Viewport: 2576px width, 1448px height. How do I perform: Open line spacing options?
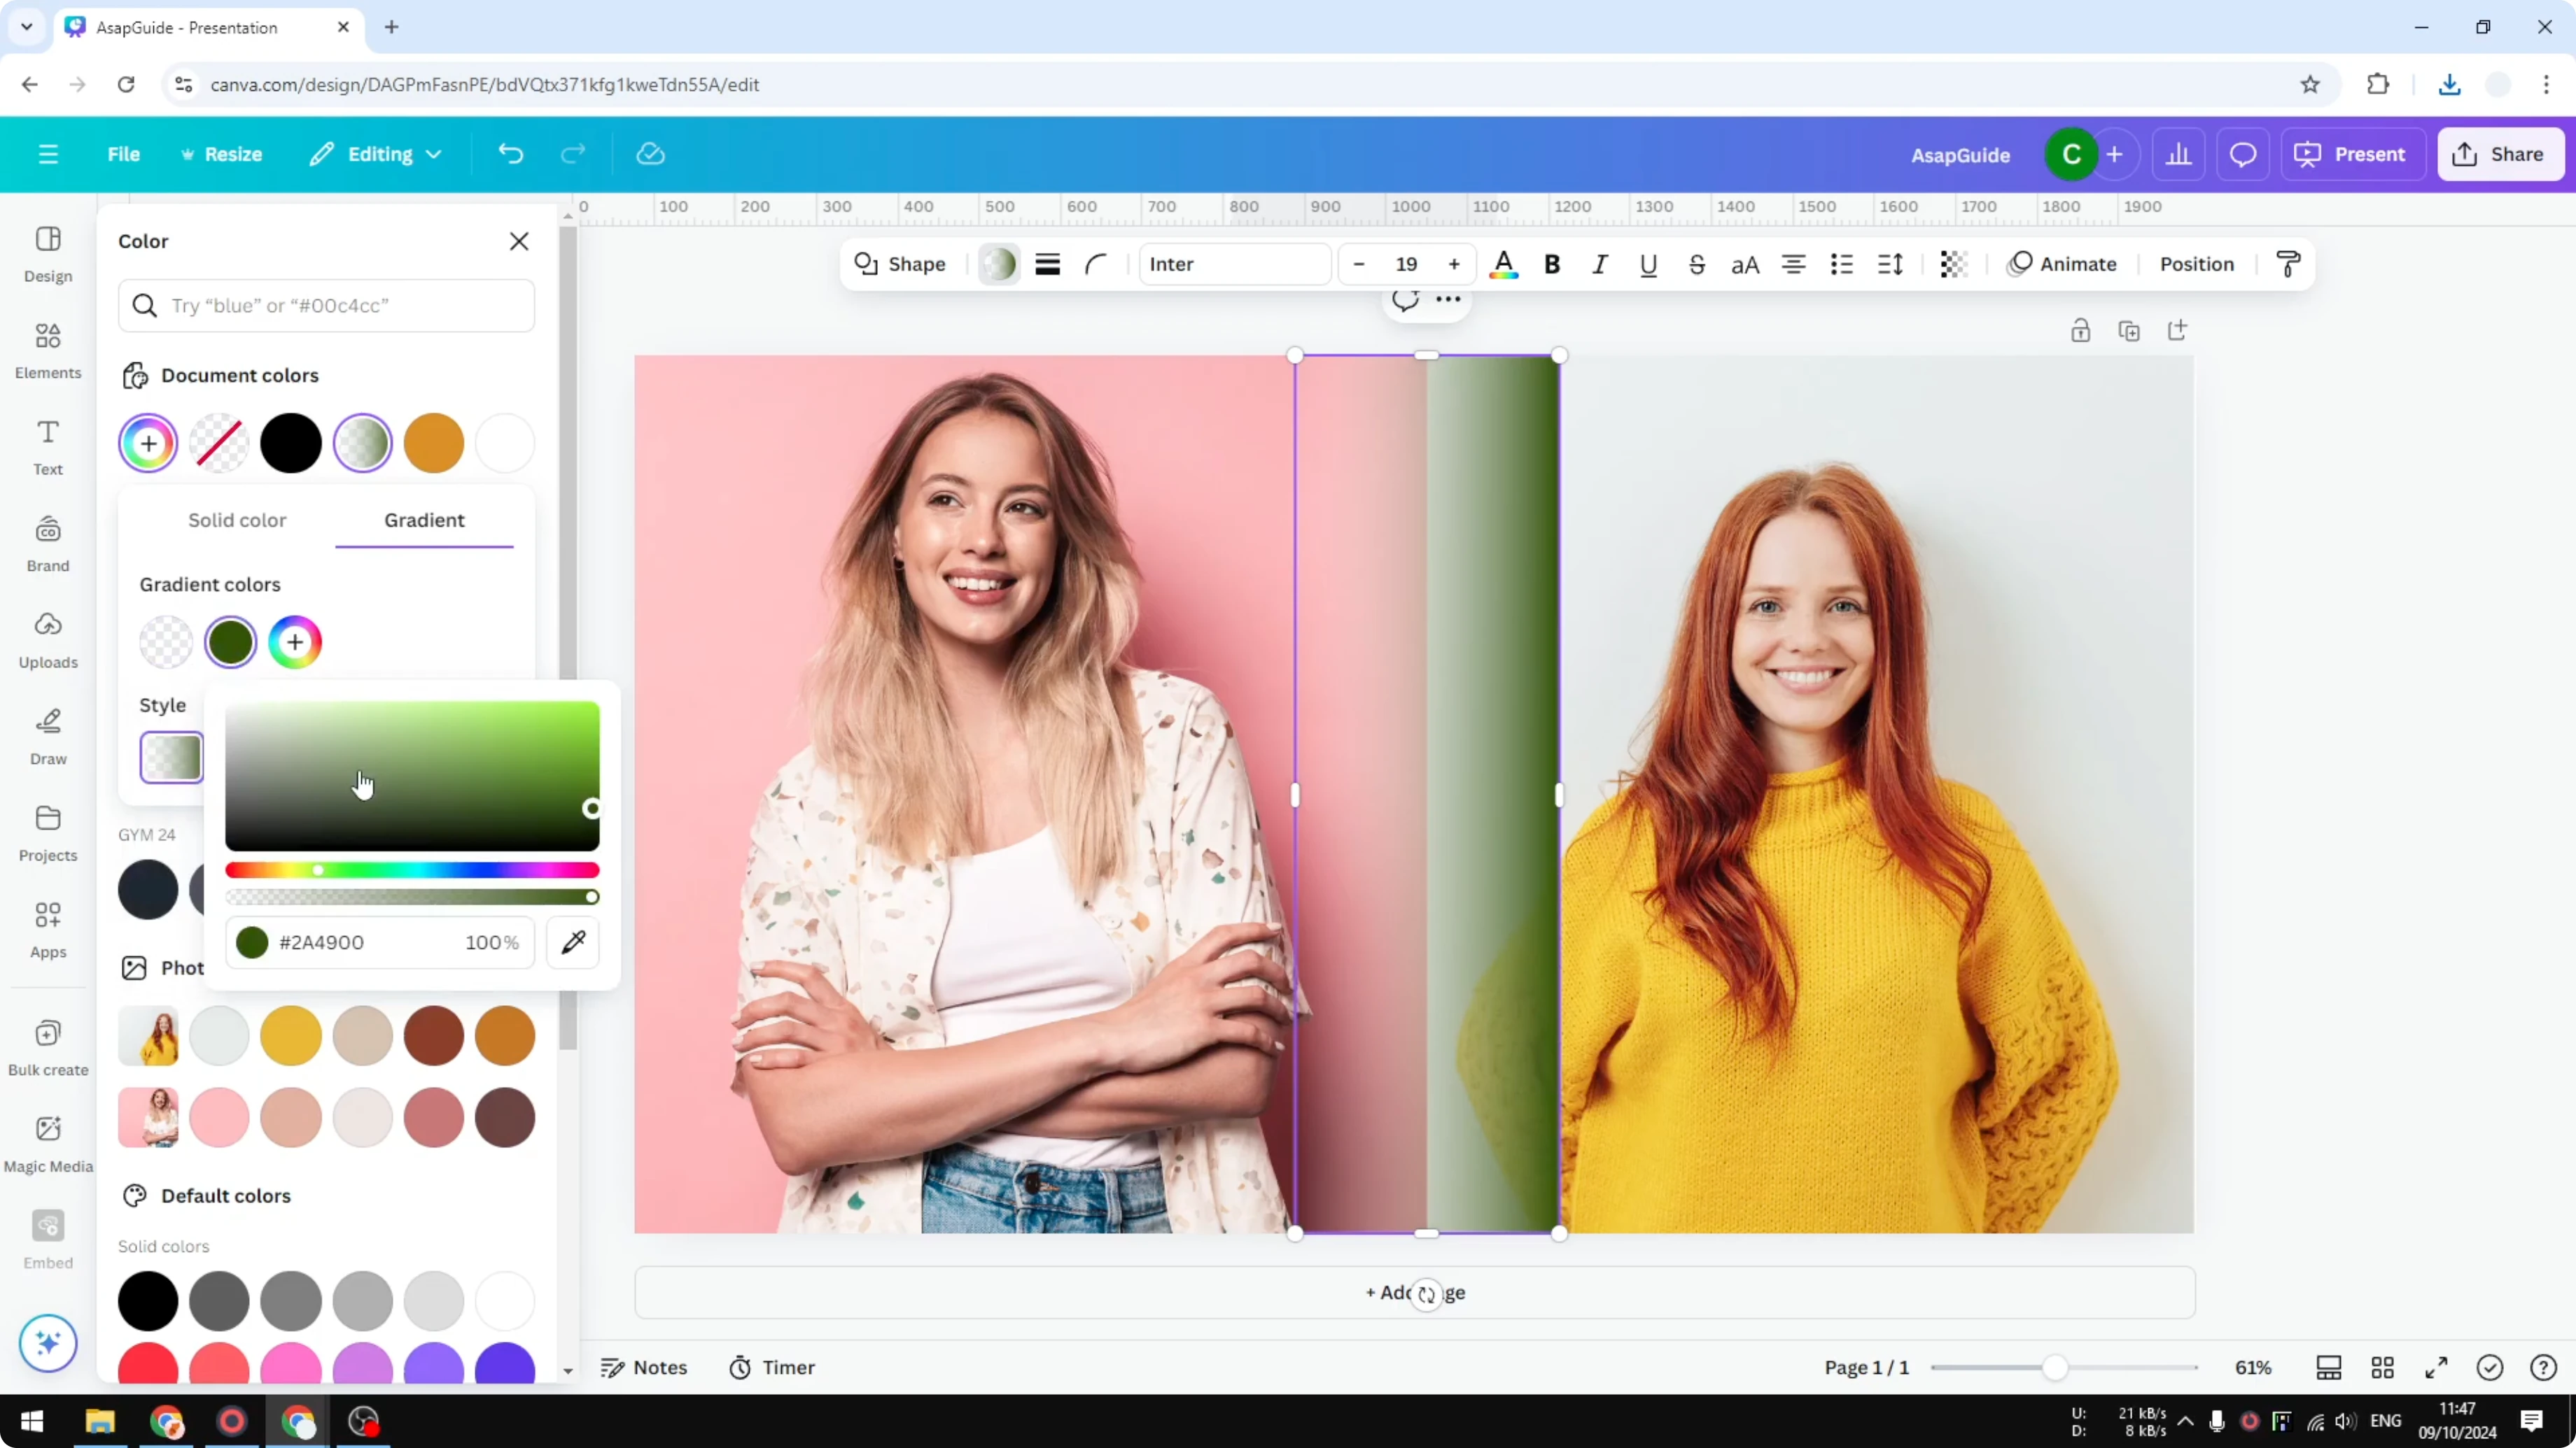pyautogui.click(x=1890, y=264)
